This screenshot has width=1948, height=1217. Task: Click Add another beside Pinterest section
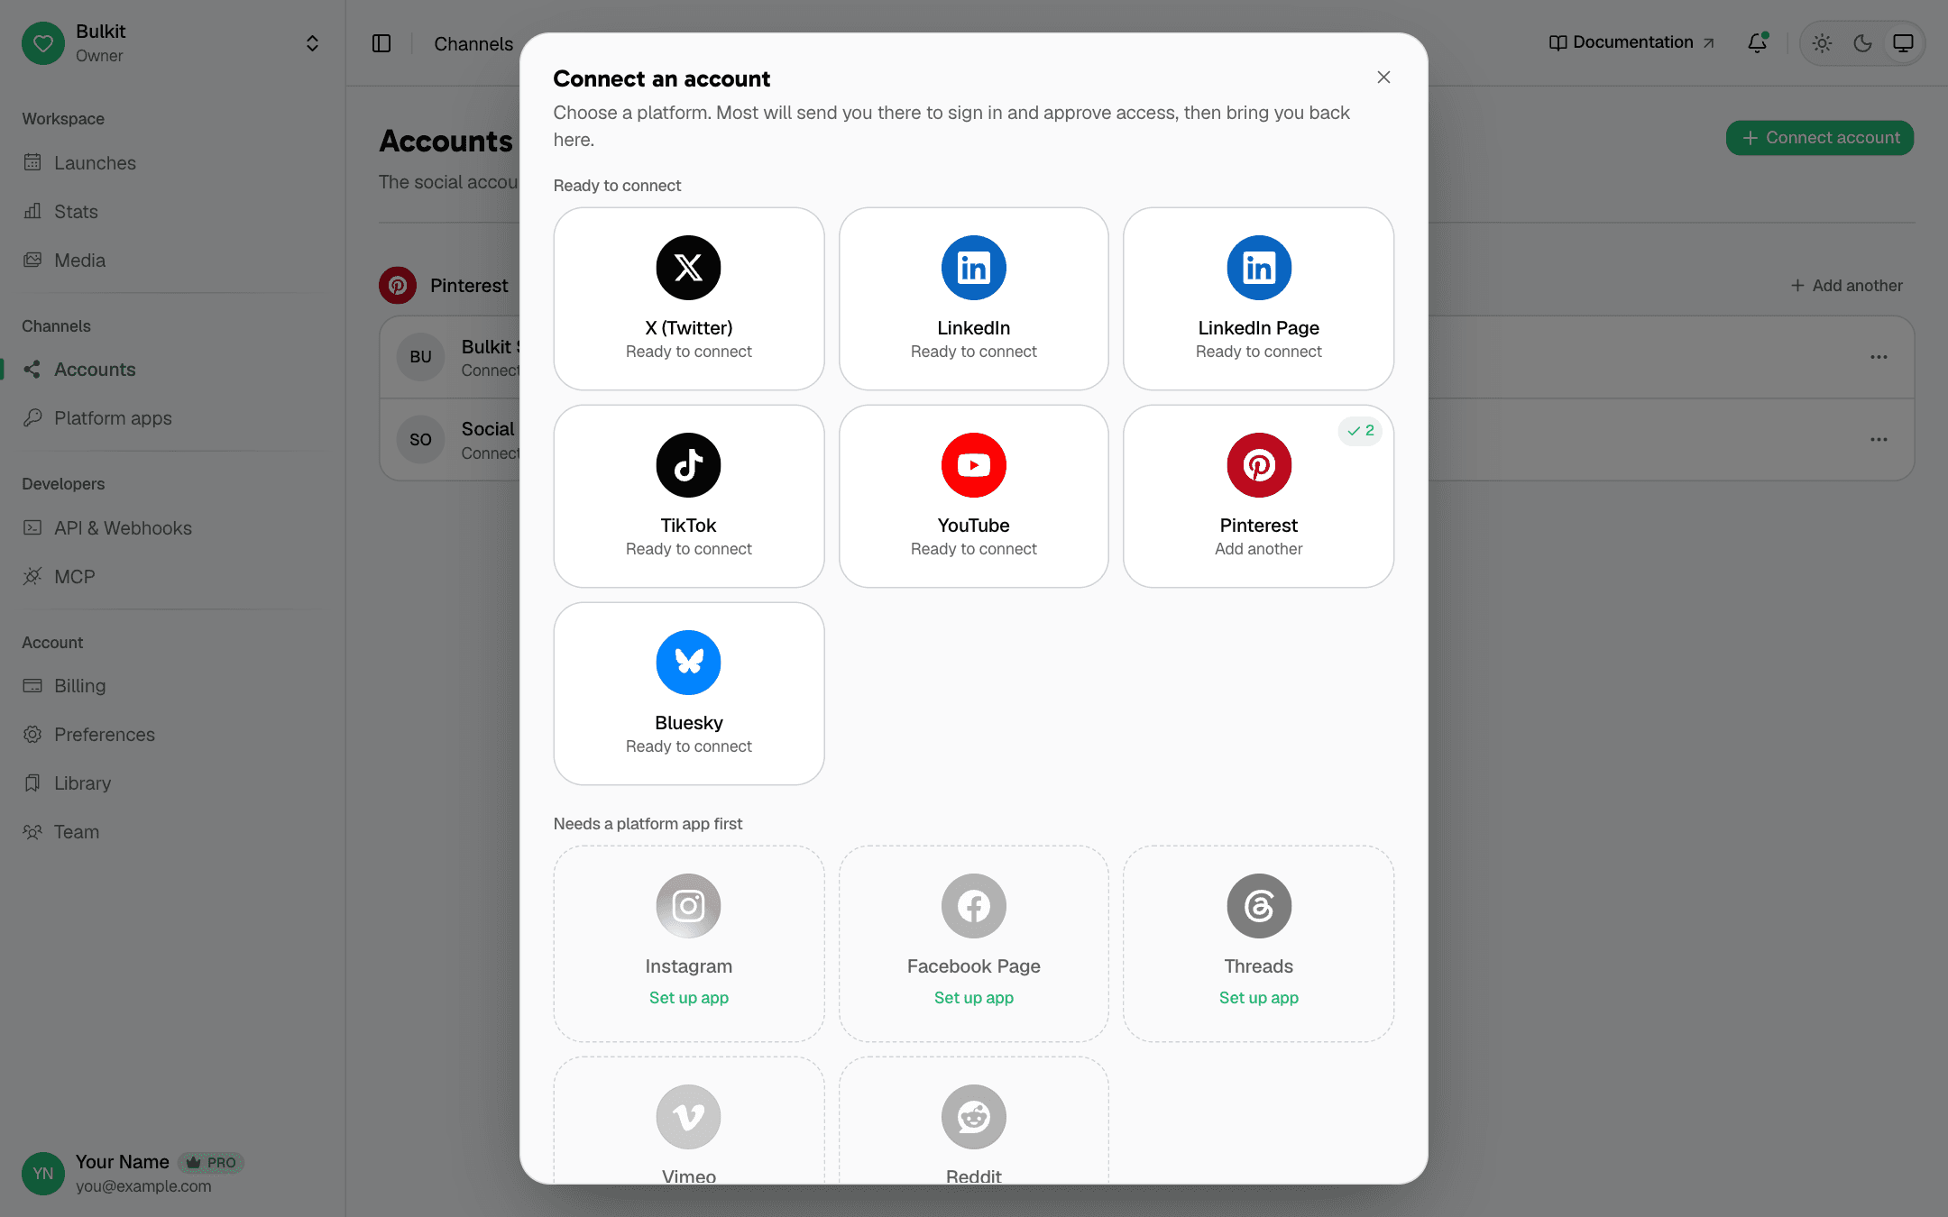[x=1846, y=286]
